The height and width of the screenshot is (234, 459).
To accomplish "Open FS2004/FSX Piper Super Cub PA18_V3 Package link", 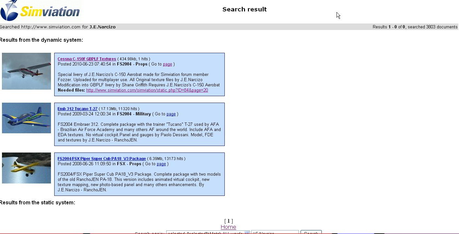I will click(x=102, y=159).
